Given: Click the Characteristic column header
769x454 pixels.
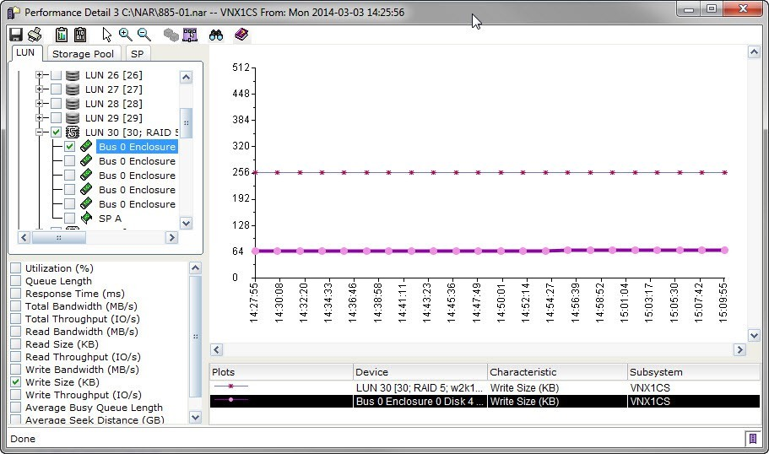Looking at the screenshot, I should pos(557,372).
